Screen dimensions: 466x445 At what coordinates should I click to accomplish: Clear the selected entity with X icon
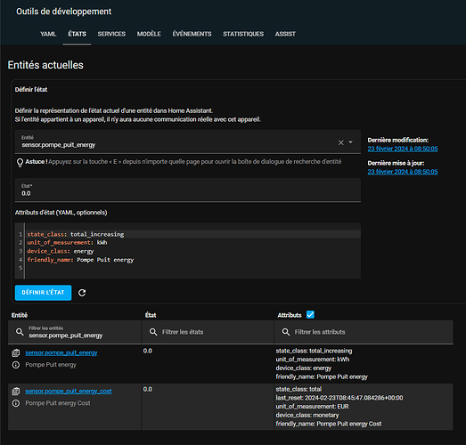[x=340, y=142]
